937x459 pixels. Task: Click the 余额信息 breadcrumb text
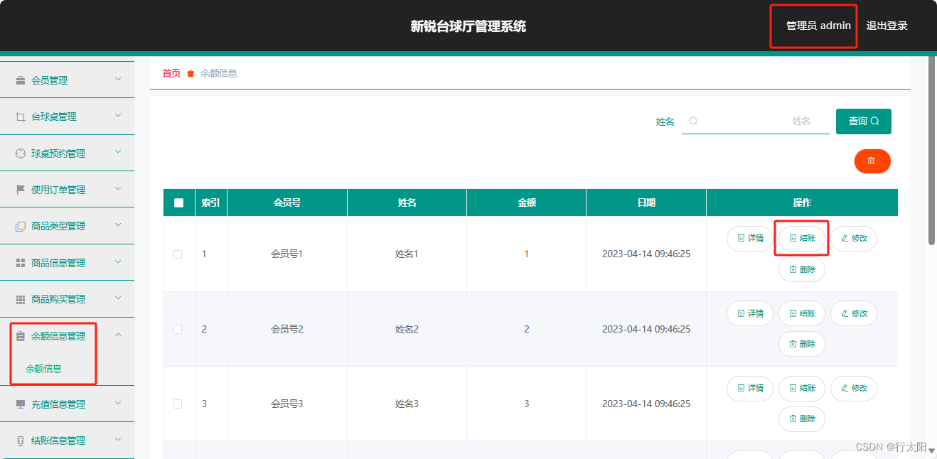click(219, 73)
